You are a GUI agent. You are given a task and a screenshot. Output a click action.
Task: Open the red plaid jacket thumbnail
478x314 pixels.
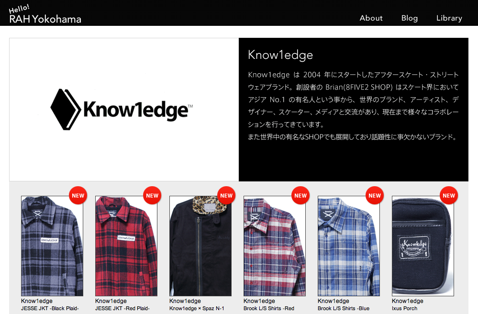pyautogui.click(x=126, y=246)
